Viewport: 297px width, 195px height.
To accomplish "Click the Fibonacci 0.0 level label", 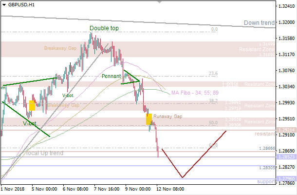I will click(214, 29).
